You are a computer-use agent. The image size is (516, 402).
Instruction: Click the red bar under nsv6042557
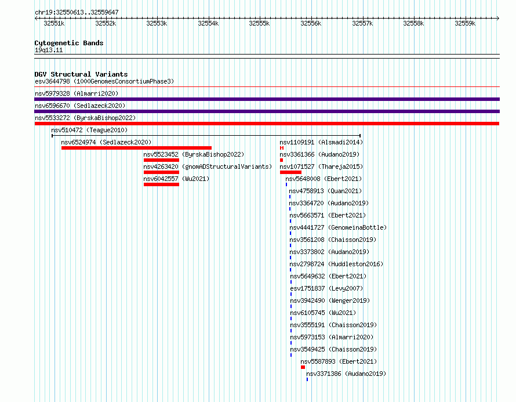pos(161,184)
